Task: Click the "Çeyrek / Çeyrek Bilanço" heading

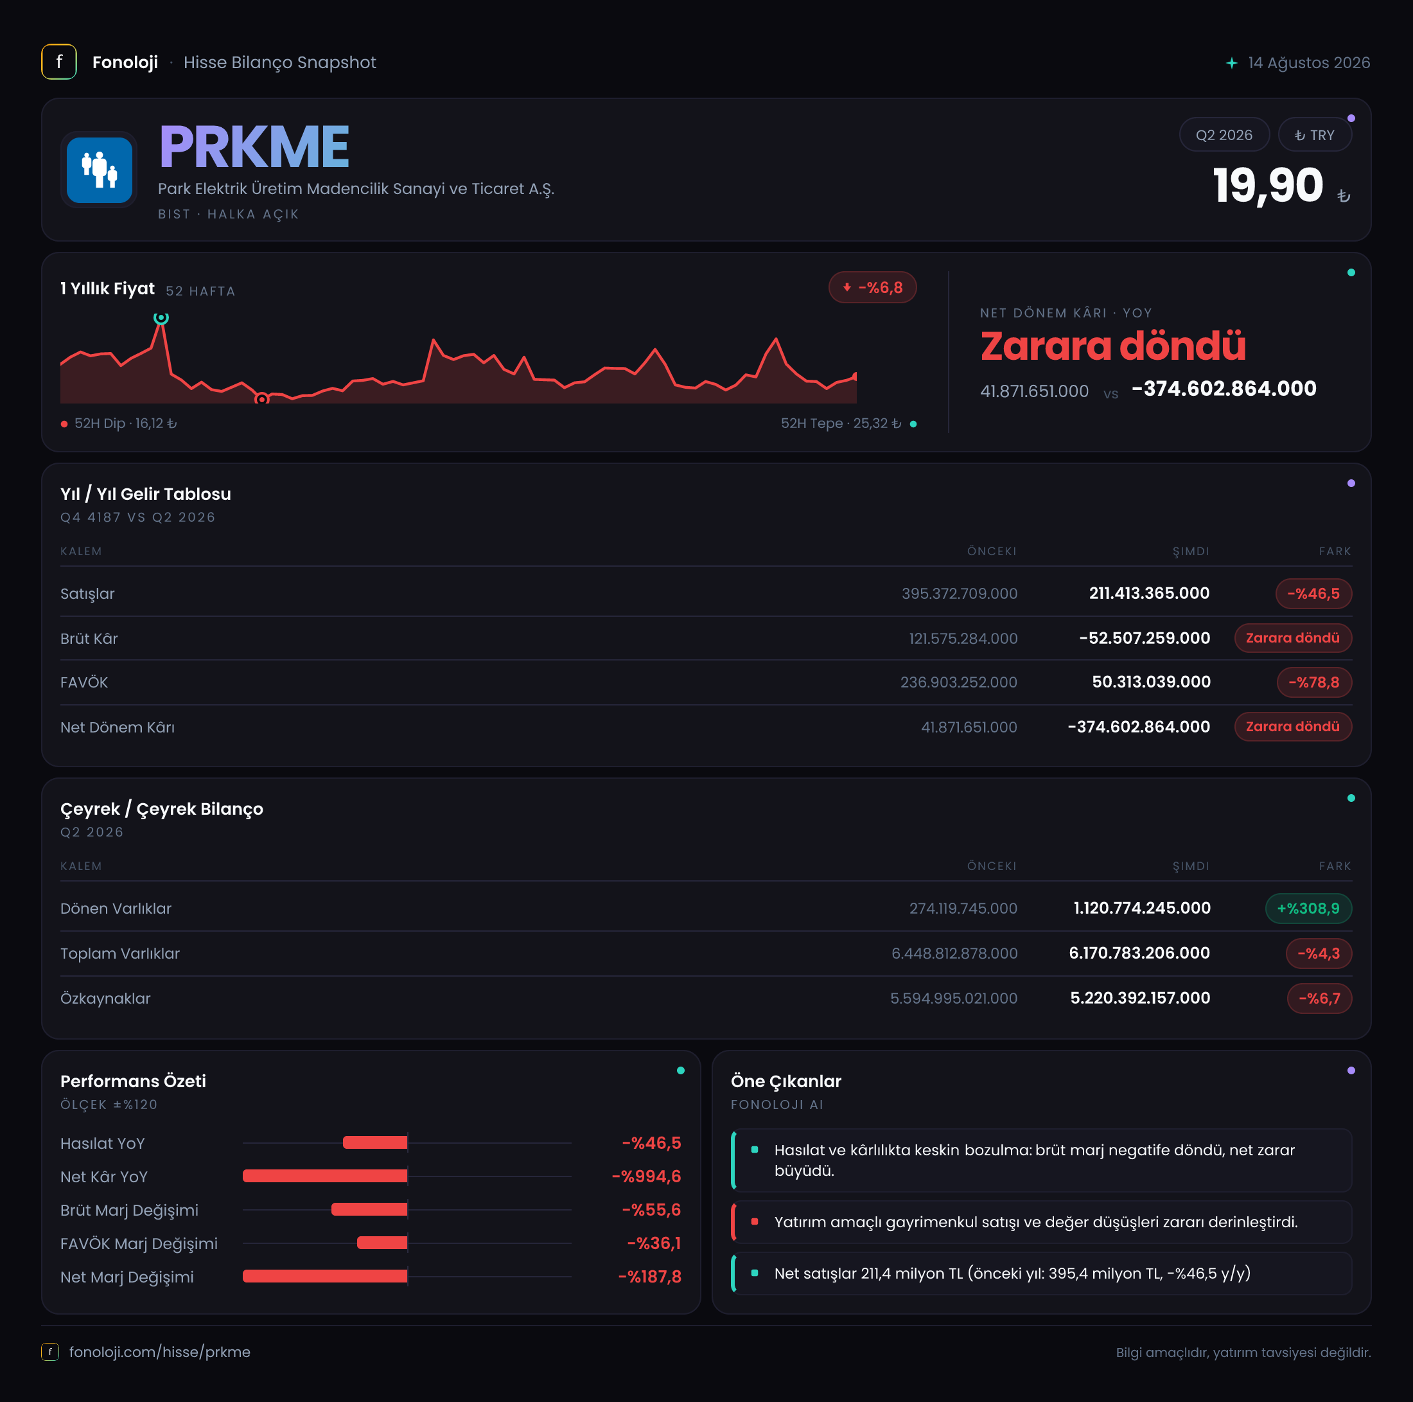Action: click(162, 808)
